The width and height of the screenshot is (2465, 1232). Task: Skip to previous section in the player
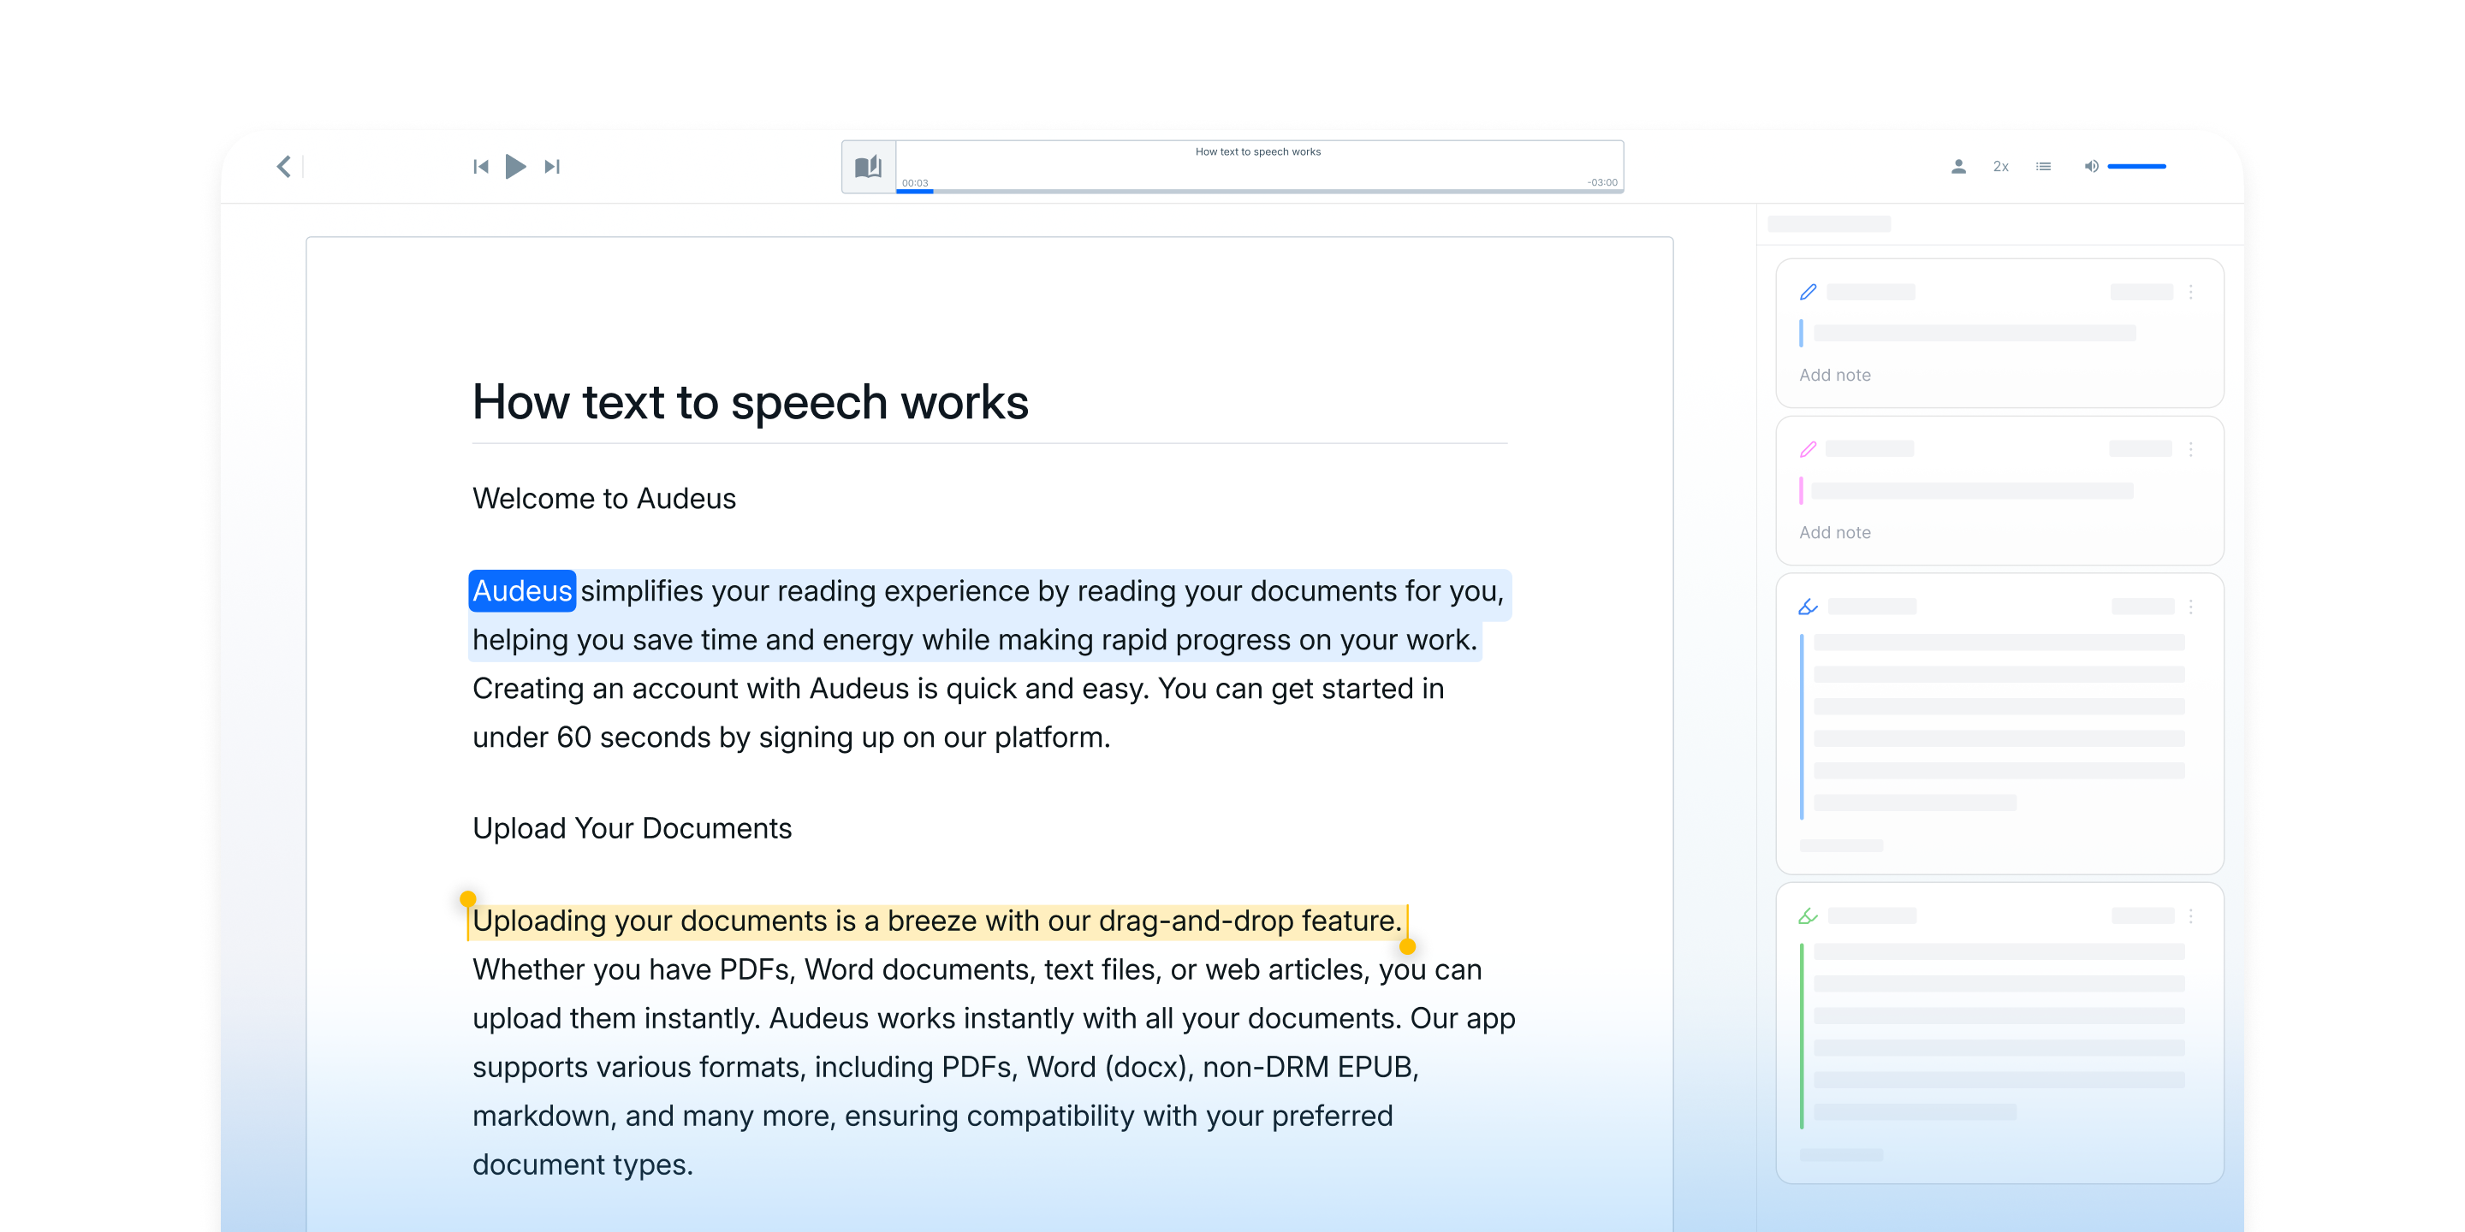[480, 167]
